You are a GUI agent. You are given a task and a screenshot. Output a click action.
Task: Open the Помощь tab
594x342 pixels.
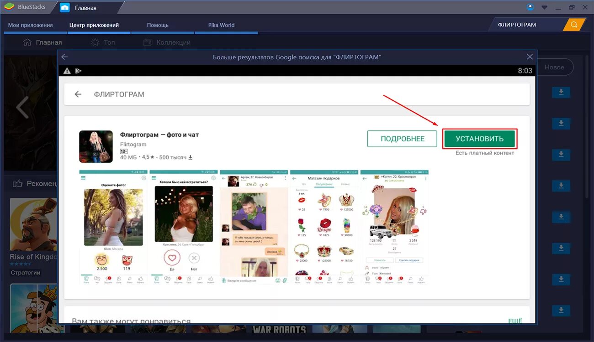(158, 25)
